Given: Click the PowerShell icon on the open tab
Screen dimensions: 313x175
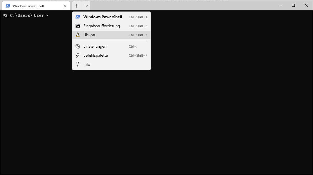Looking at the screenshot, I should (x=8, y=6).
